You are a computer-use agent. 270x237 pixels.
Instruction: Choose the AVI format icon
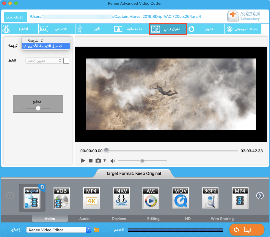151,198
